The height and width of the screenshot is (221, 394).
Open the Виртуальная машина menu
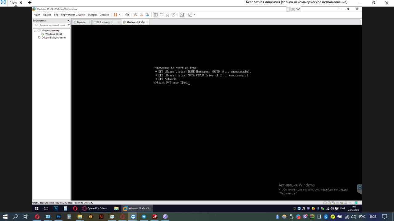tap(73, 15)
